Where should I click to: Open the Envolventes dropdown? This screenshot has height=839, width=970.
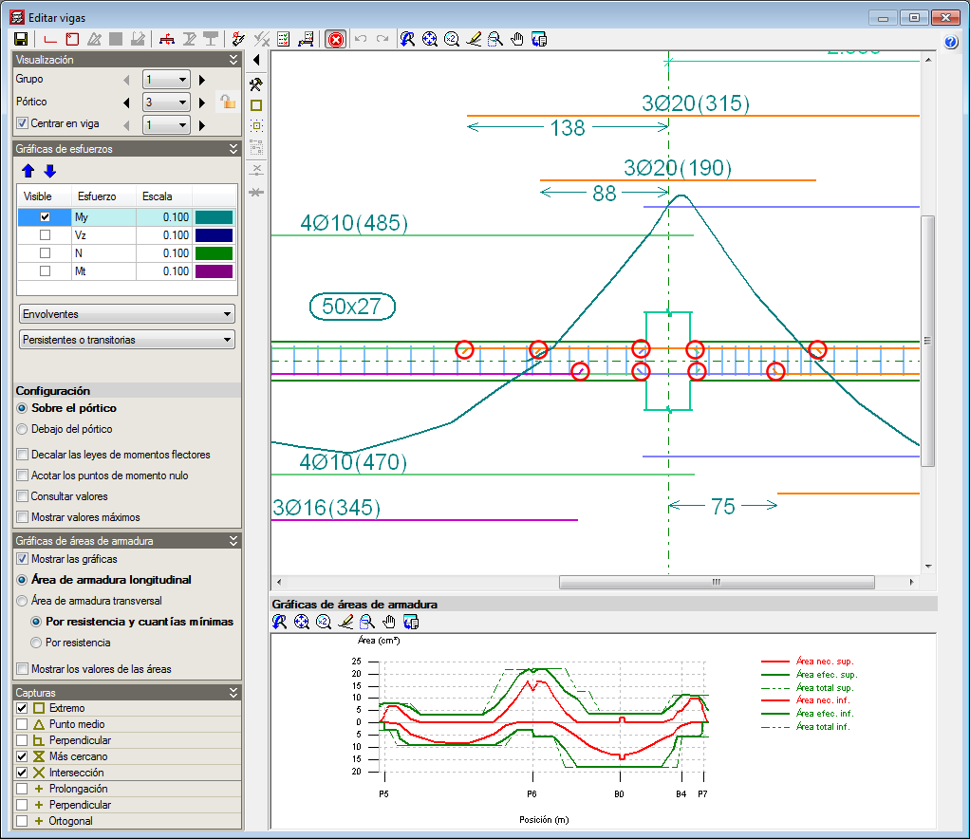click(x=126, y=314)
